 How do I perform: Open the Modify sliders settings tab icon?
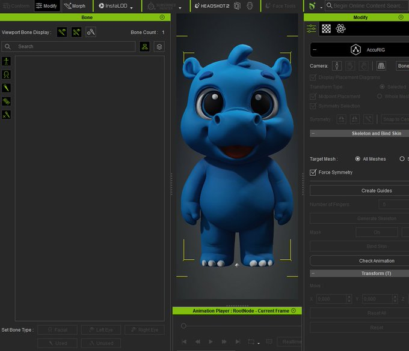(312, 29)
